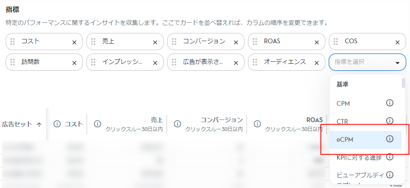Select CPM from the metric list
Screen dimensions: 410x188
coord(344,103)
